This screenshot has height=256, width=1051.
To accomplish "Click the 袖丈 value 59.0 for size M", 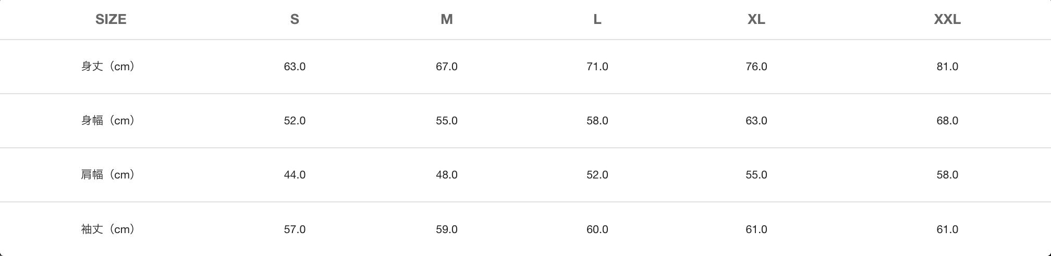I will pos(446,229).
